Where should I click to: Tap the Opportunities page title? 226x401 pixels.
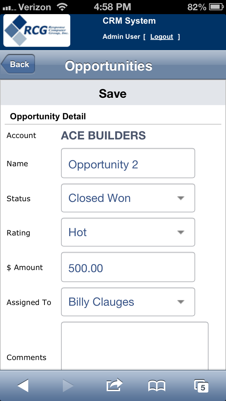108,66
